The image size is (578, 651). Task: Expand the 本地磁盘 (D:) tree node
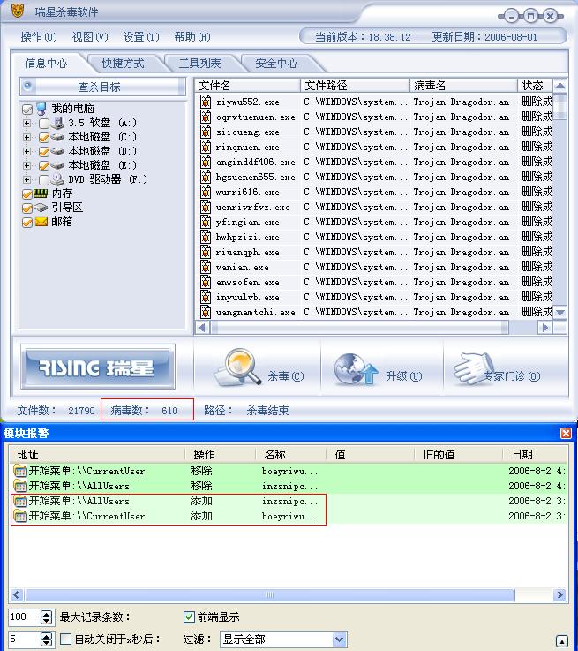click(27, 152)
